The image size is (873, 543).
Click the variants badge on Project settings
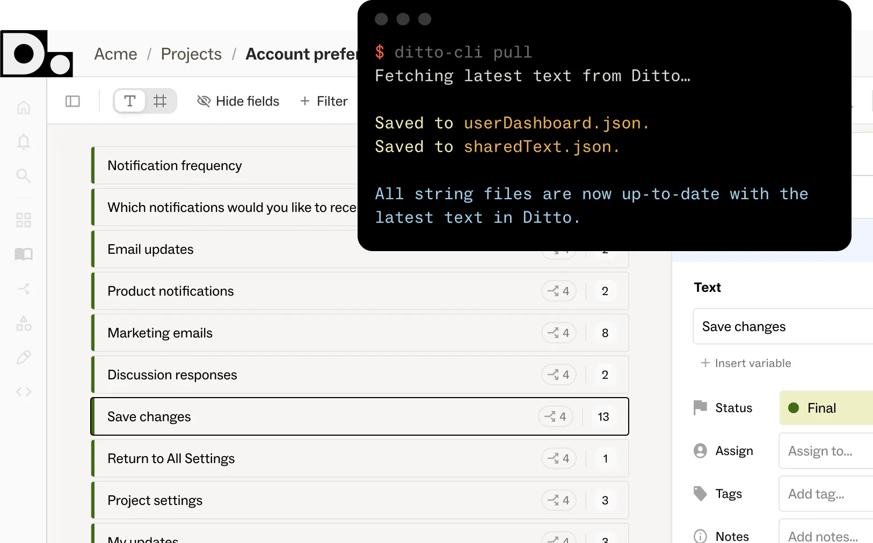[558, 500]
